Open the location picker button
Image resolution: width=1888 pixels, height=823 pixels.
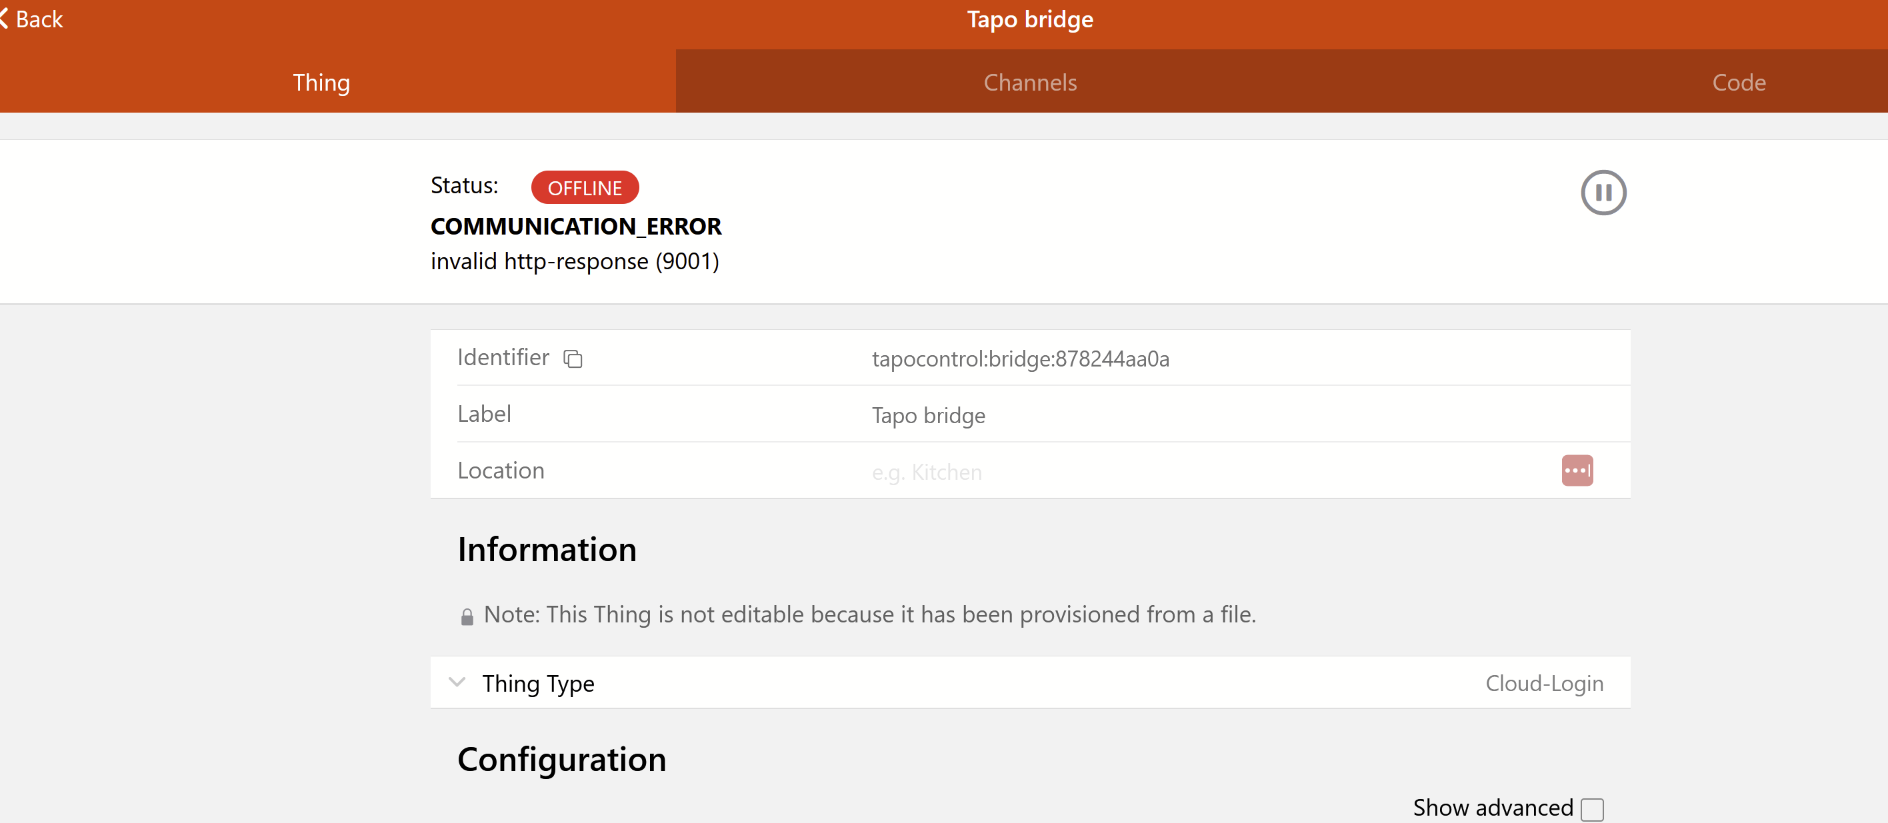point(1577,470)
